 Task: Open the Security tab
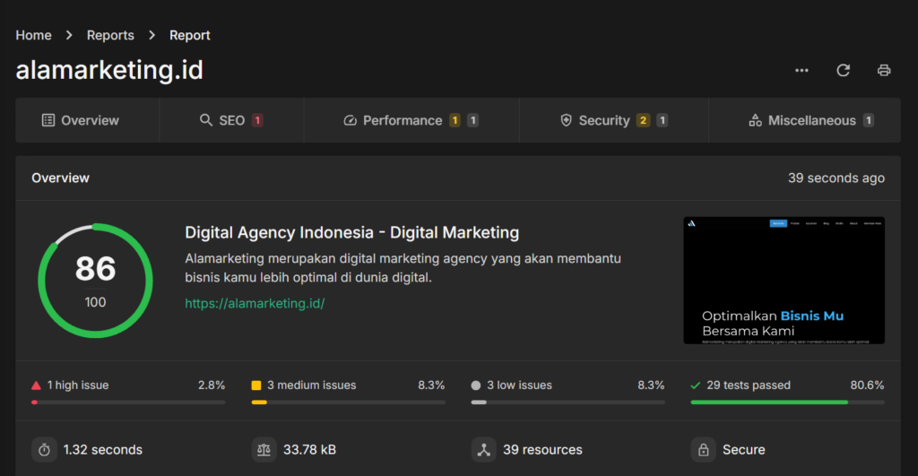613,120
